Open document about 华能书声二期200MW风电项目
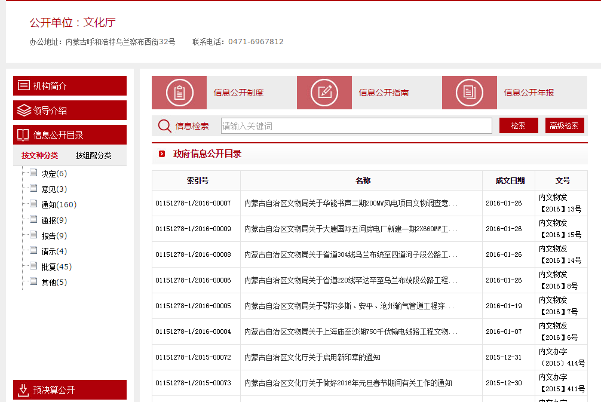 [x=351, y=203]
